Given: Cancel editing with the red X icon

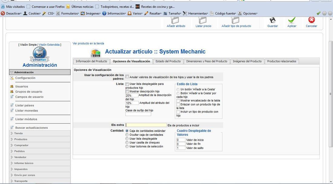Looking at the screenshot, I should click(312, 20).
